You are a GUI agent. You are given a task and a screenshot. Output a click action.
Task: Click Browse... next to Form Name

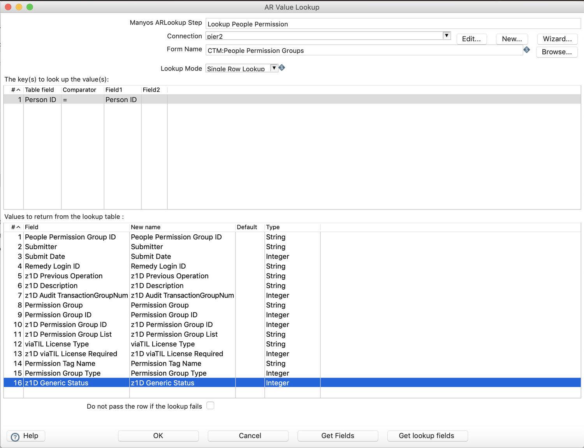click(x=557, y=52)
